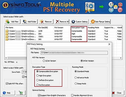Click the red cross Remove All icon
Viewport: 126px width, 97px height.
[57, 22]
